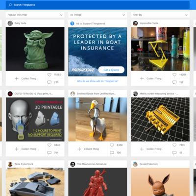The height and width of the screenshot is (196, 196).
Task: View the Baby Yoda model thumbnail
Action: [x=35, y=49]
